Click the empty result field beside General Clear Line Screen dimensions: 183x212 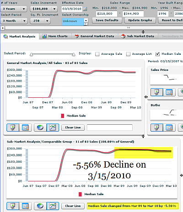tap(109, 127)
